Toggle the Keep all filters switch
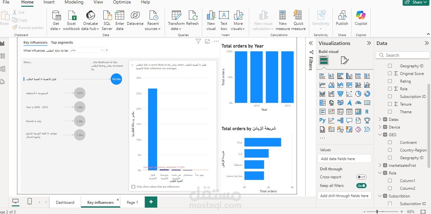 [361, 185]
